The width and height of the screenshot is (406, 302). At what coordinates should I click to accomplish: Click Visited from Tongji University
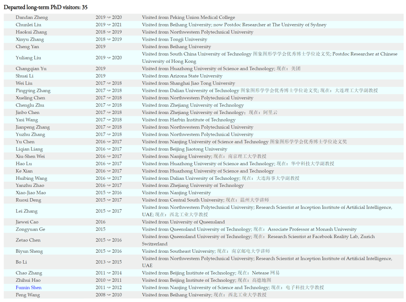[174, 39]
